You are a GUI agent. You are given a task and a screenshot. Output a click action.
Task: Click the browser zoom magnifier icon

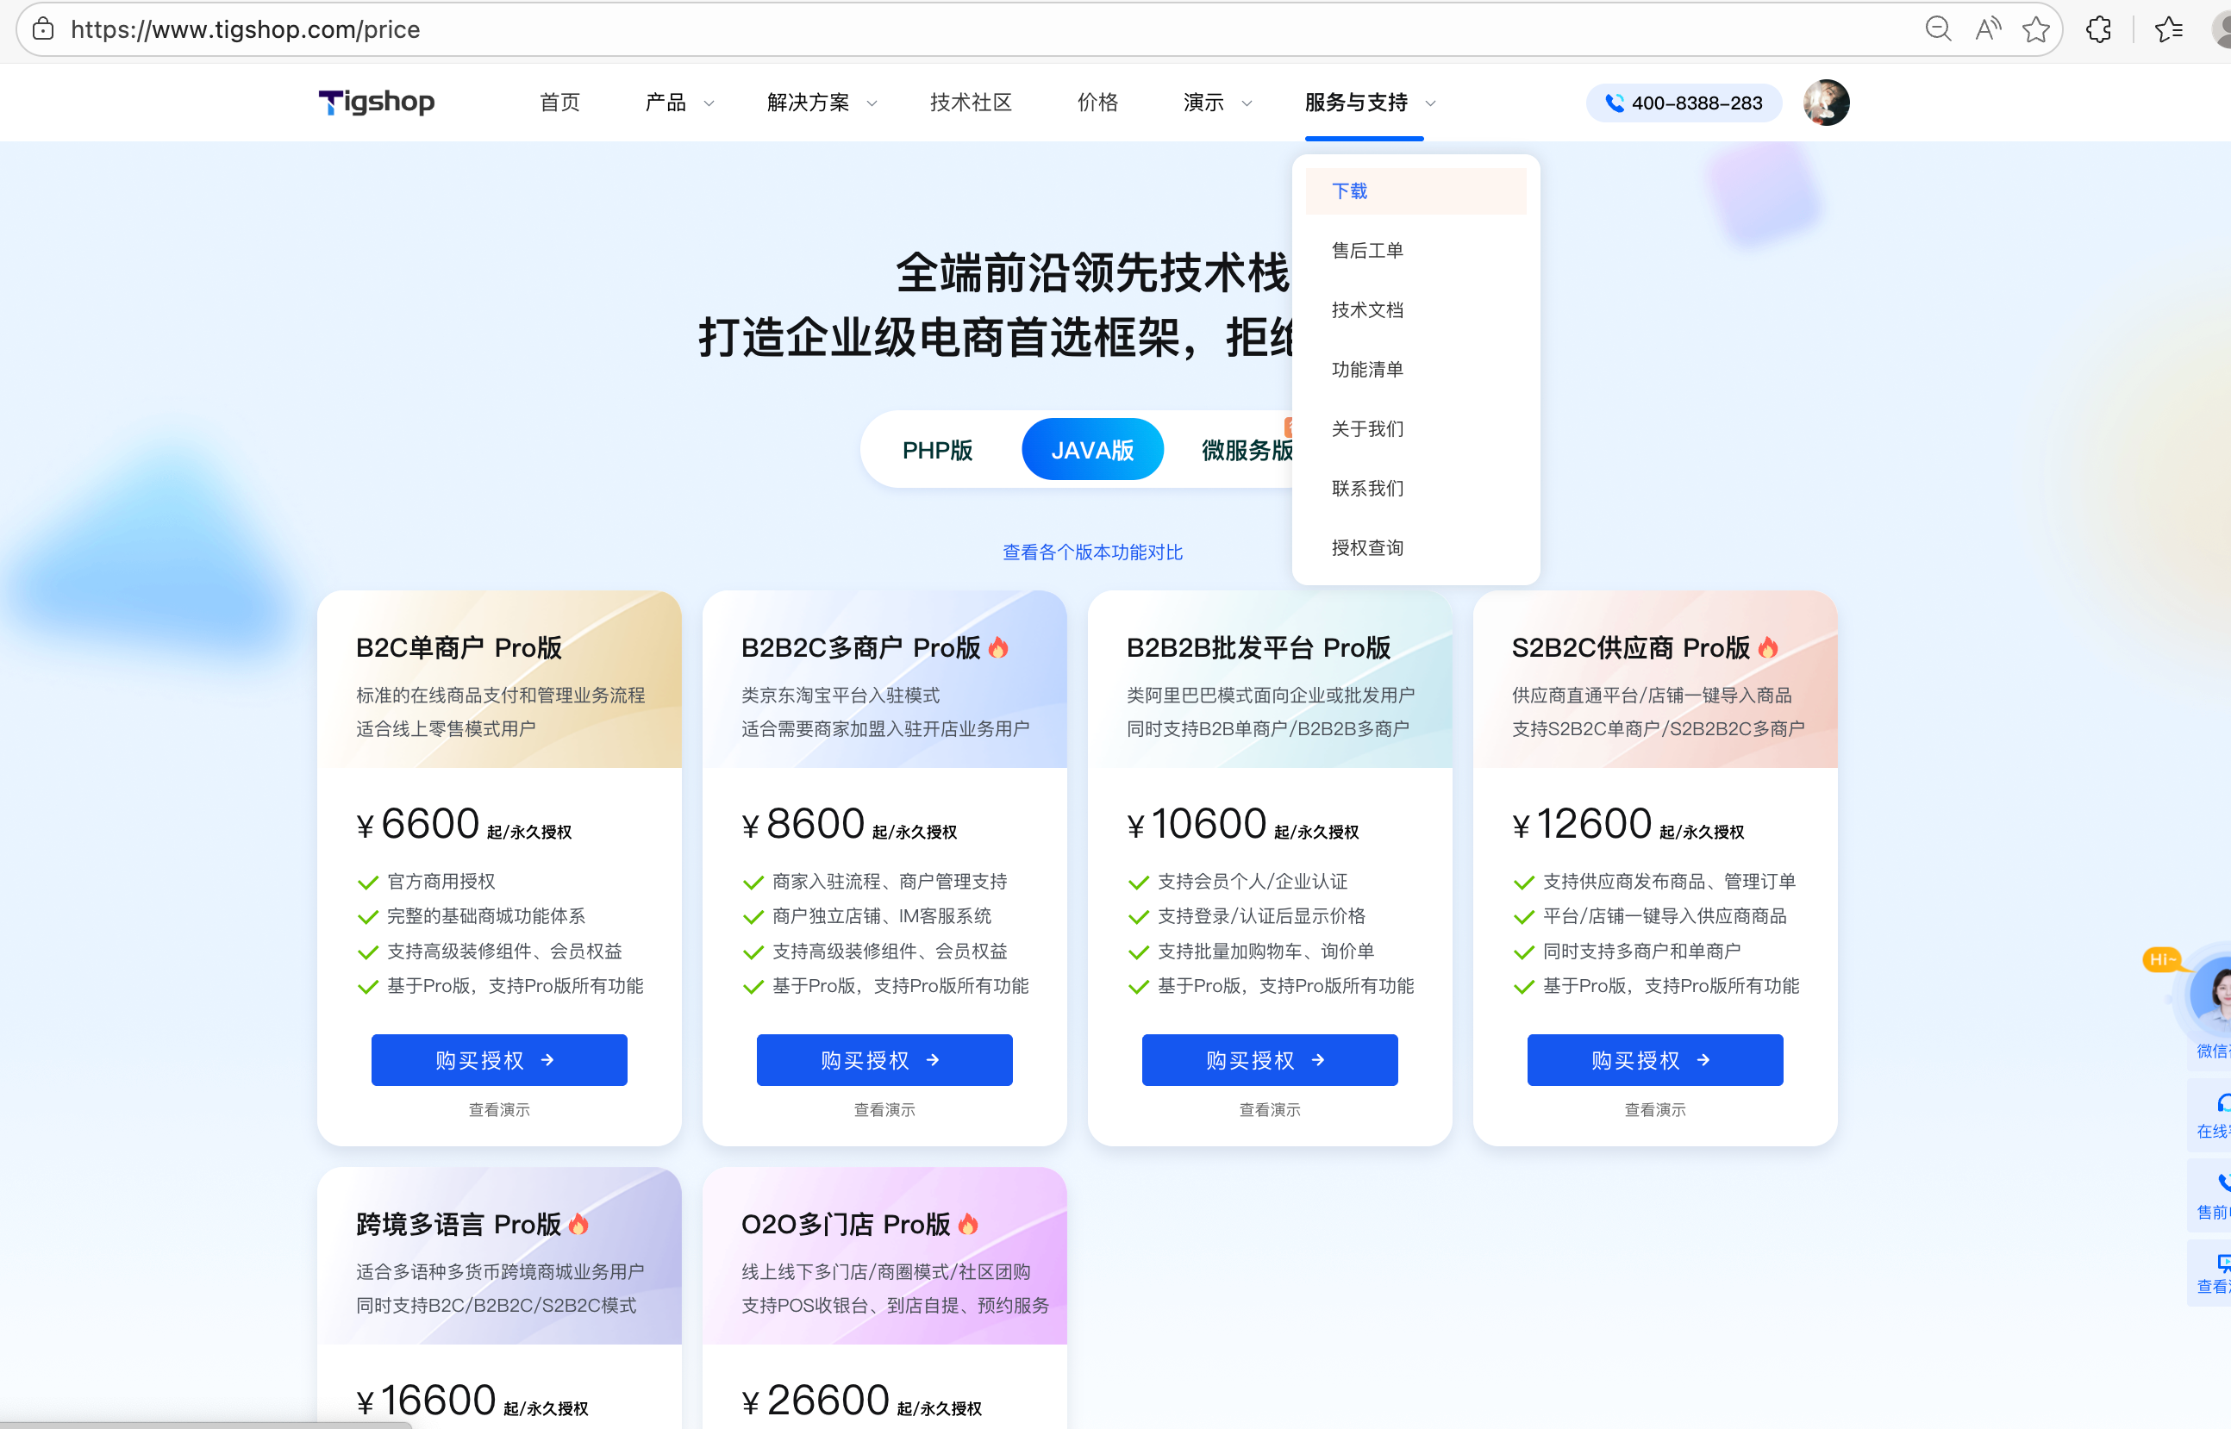pyautogui.click(x=1938, y=28)
